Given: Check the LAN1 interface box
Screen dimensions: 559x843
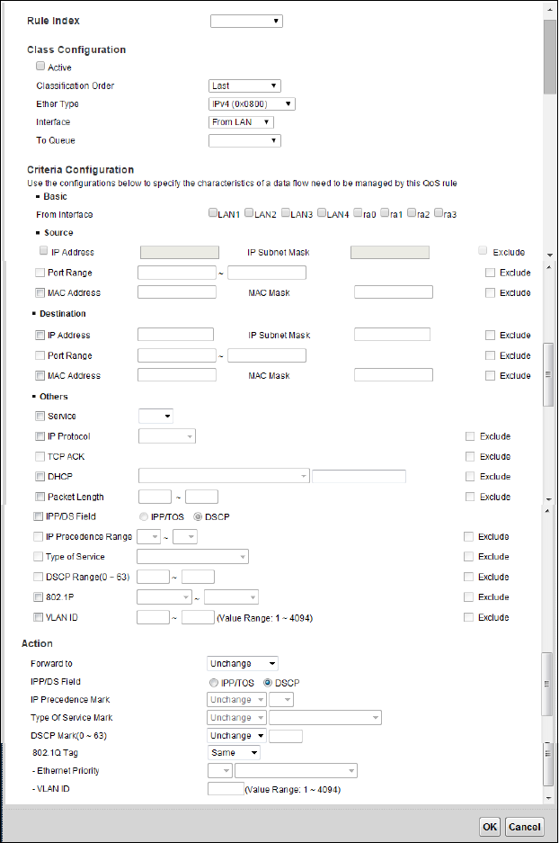Looking at the screenshot, I should [213, 212].
